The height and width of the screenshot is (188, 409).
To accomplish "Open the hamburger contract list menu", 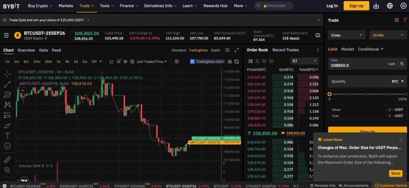I will (x=6, y=35).
